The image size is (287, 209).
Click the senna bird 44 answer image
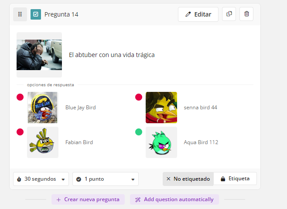tap(161, 108)
